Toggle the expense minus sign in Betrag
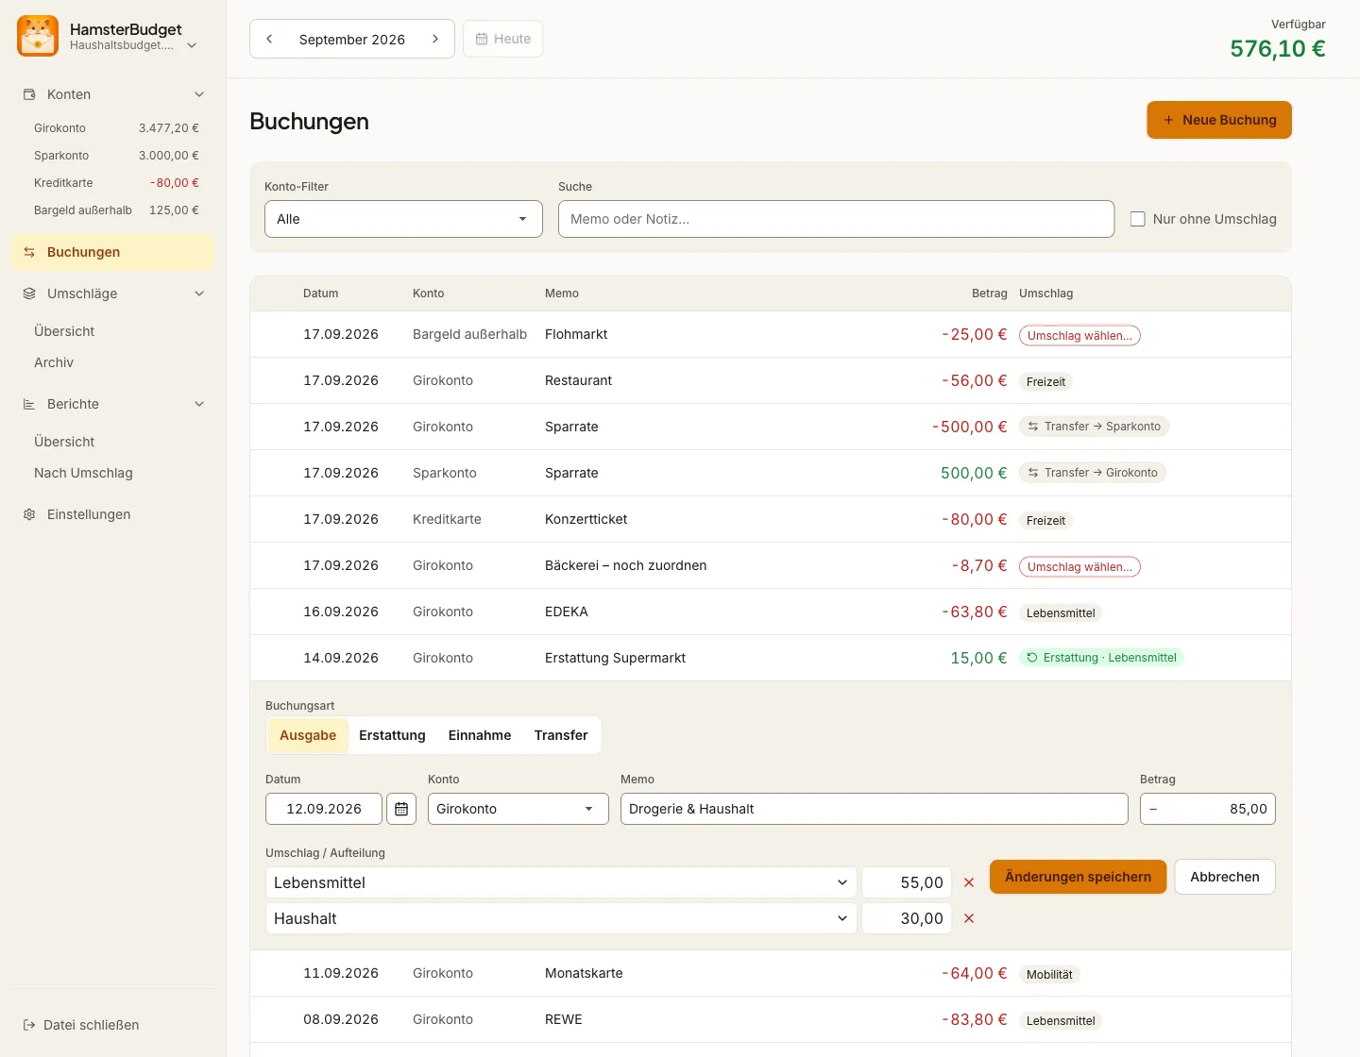The image size is (1360, 1057). point(1153,809)
